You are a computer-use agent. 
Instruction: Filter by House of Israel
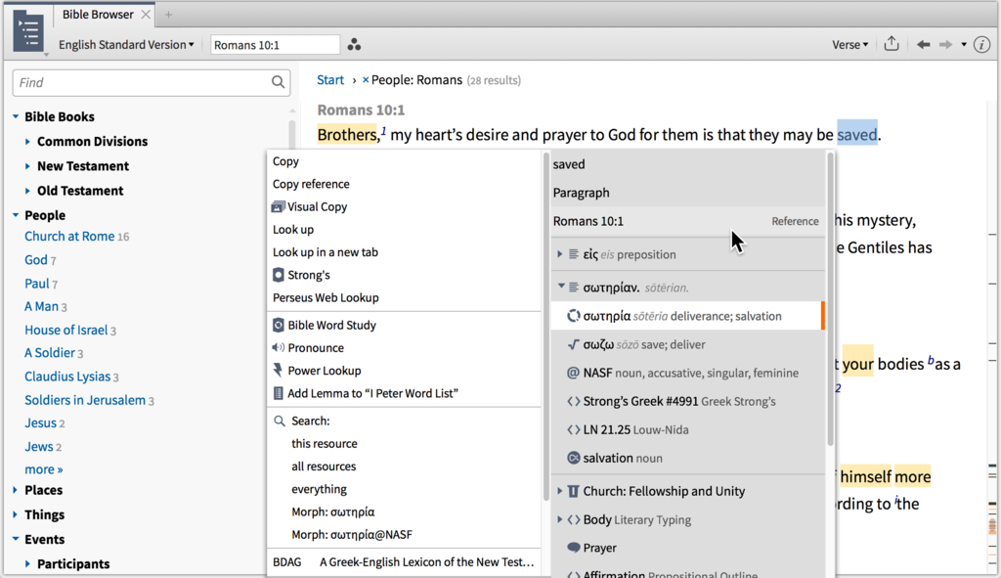(x=65, y=330)
